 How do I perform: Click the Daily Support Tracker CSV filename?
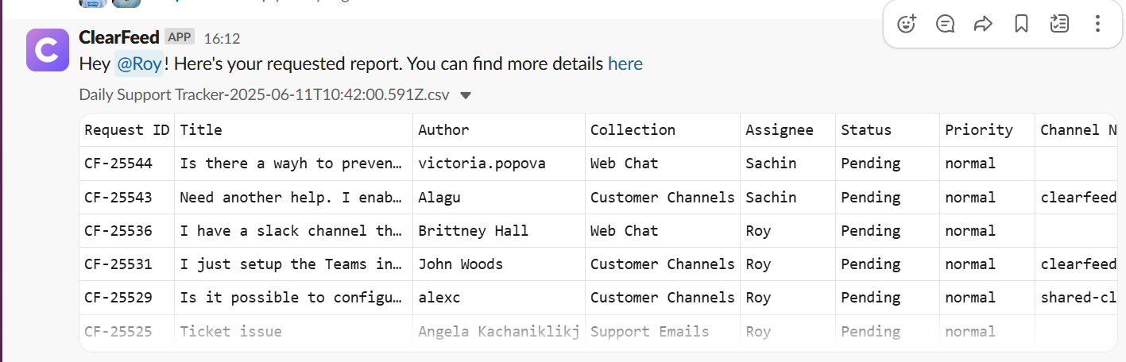tap(264, 95)
